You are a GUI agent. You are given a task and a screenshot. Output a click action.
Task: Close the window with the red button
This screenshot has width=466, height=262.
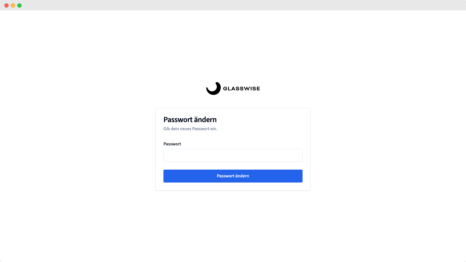coord(6,5)
